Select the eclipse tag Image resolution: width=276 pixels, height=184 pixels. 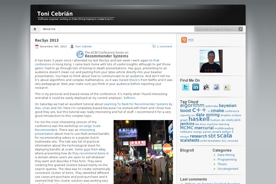(236, 115)
